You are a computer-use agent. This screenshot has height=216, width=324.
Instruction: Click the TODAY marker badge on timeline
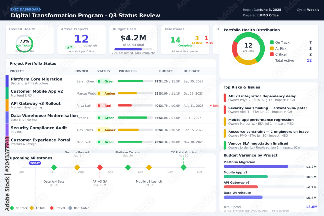(x=35, y=163)
